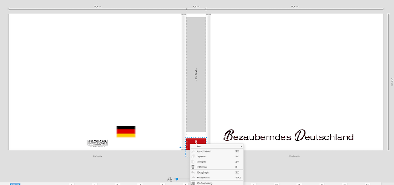Choose Einfügen from the context menu
Viewport: 394px width, 185px height.
217,162
